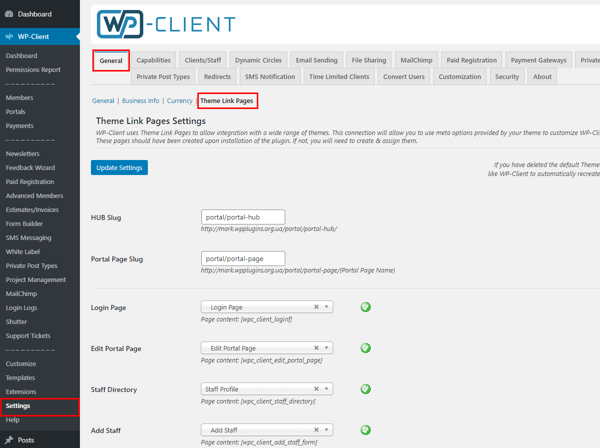The image size is (600, 448).
Task: Open the Paid Registration settings tab
Action: 472,60
